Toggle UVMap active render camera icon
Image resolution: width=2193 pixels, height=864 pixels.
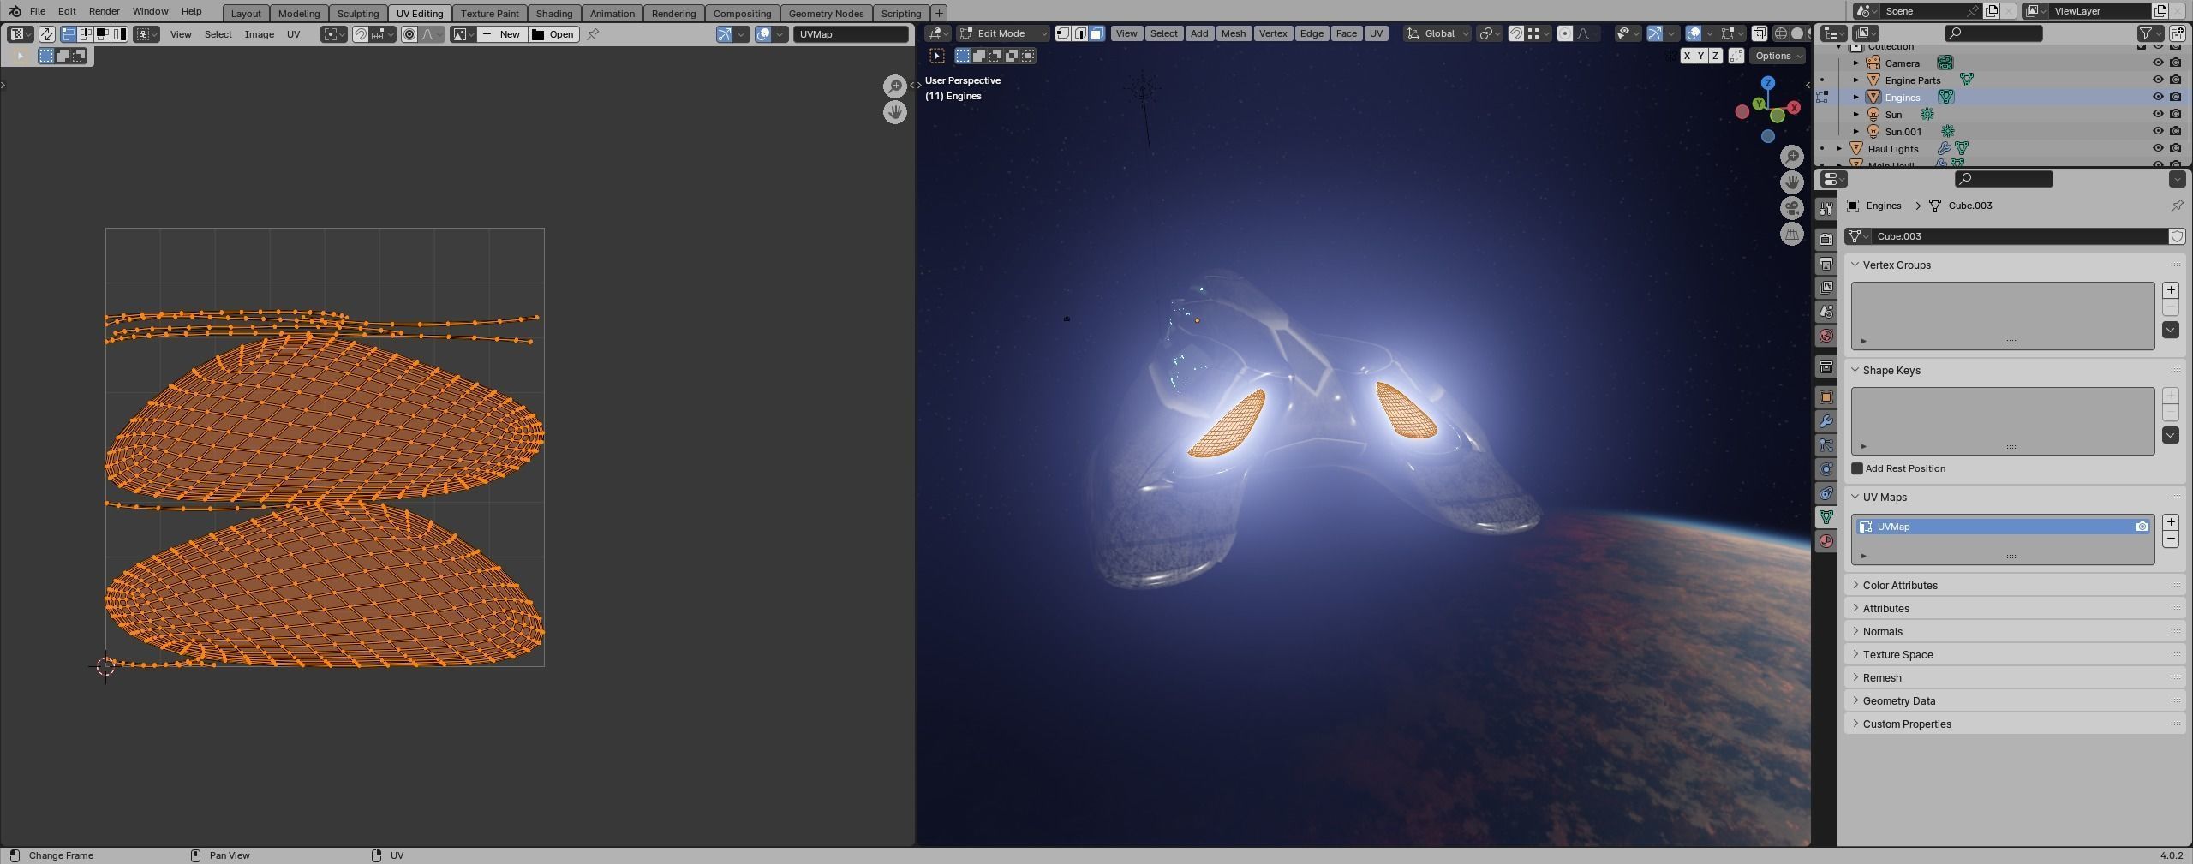2142,527
